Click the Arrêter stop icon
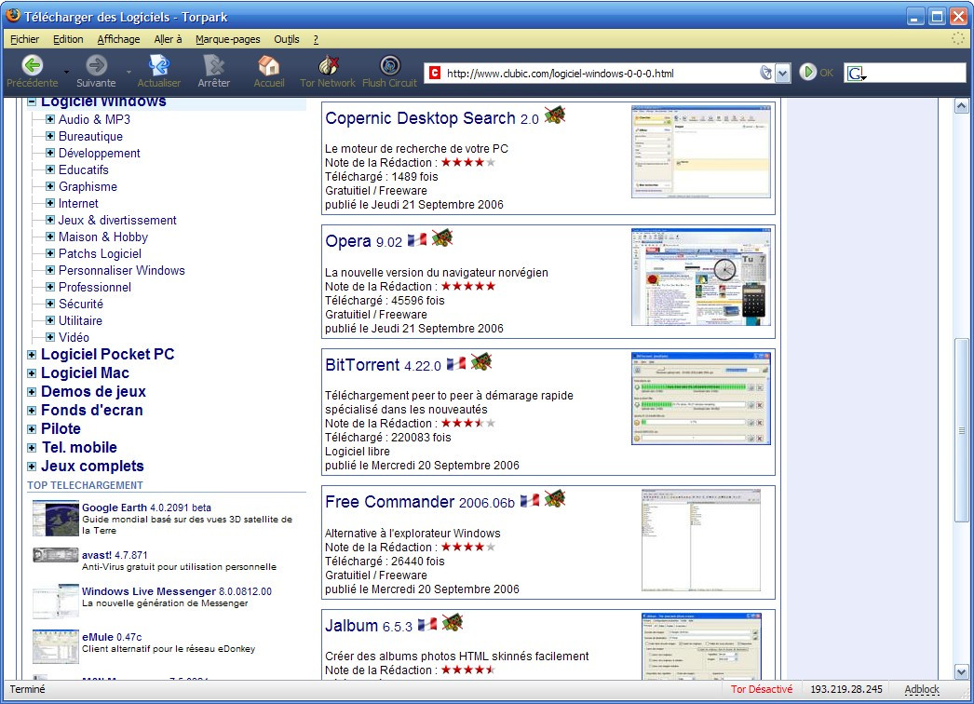974x704 pixels. pyautogui.click(x=214, y=65)
